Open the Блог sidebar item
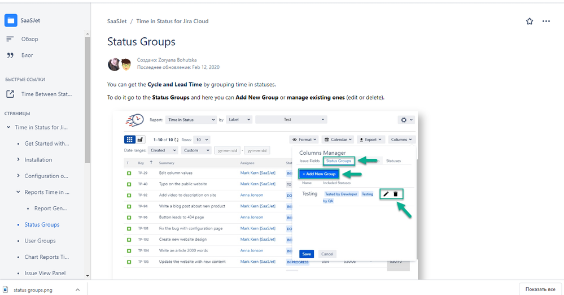564x295 pixels. (x=27, y=55)
